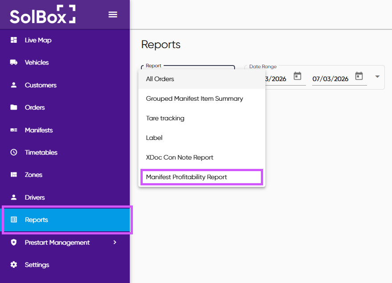This screenshot has height=283, width=392.
Task: Select XDoc Con Note Report option
Action: [x=180, y=157]
